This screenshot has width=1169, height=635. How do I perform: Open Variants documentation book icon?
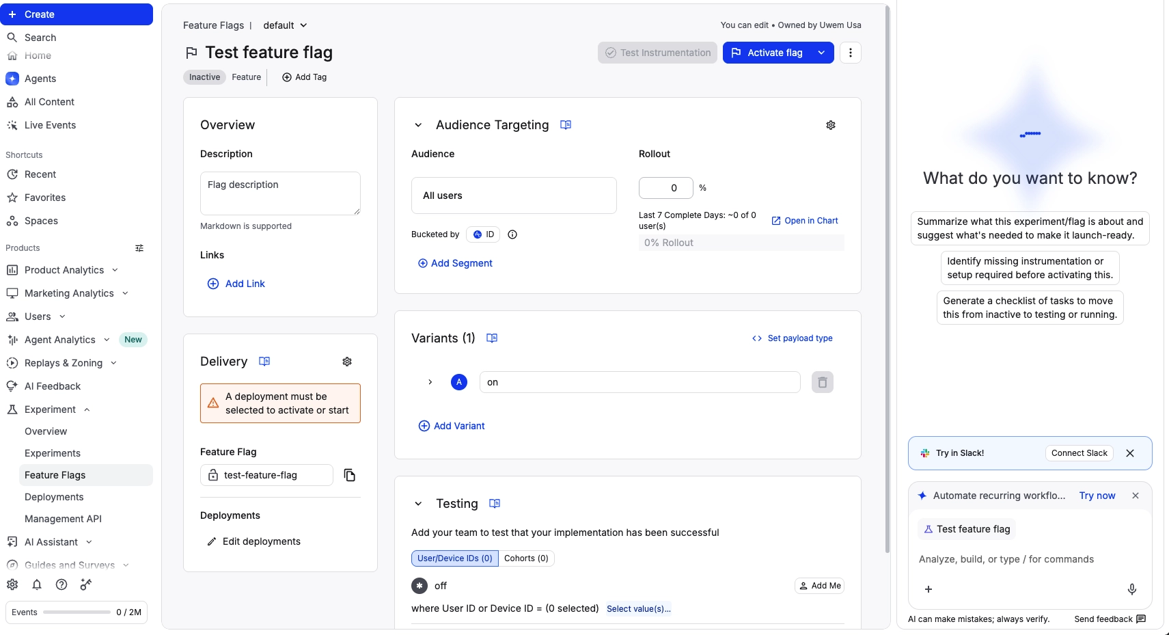coord(492,338)
